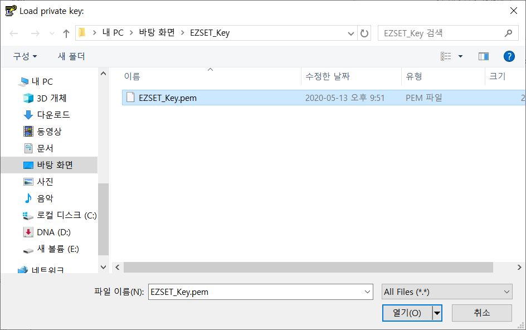The width and height of the screenshot is (526, 330).
Task: Click the 취소 button
Action: click(481, 313)
